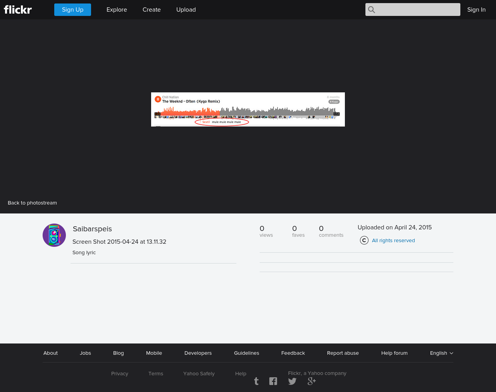Click the Flickr logo
The width and height of the screenshot is (496, 392).
pos(18,10)
